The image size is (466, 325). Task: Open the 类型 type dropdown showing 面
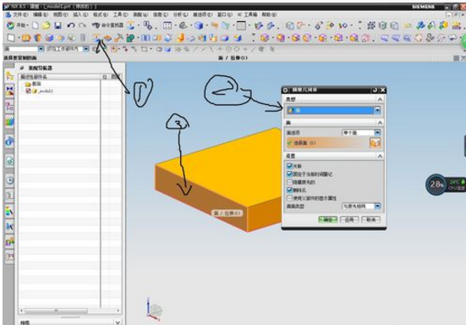(x=333, y=110)
